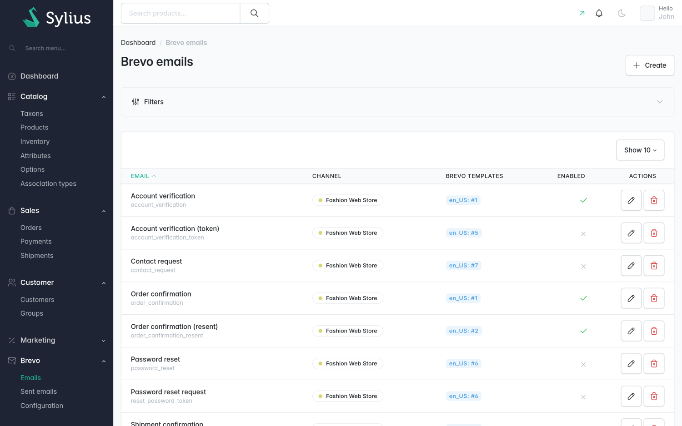Open Customers in the sidebar
Viewport: 682px width, 426px height.
(37, 300)
